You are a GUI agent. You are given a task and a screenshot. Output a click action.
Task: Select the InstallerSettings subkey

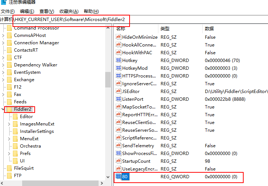[37, 131]
